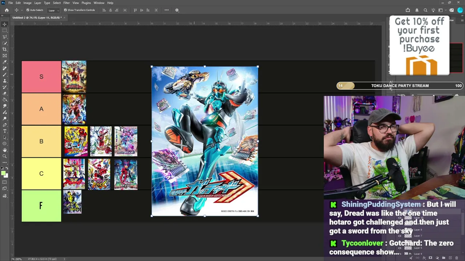Toggle the Auto-Select checkbox
The image size is (465, 261).
28,10
